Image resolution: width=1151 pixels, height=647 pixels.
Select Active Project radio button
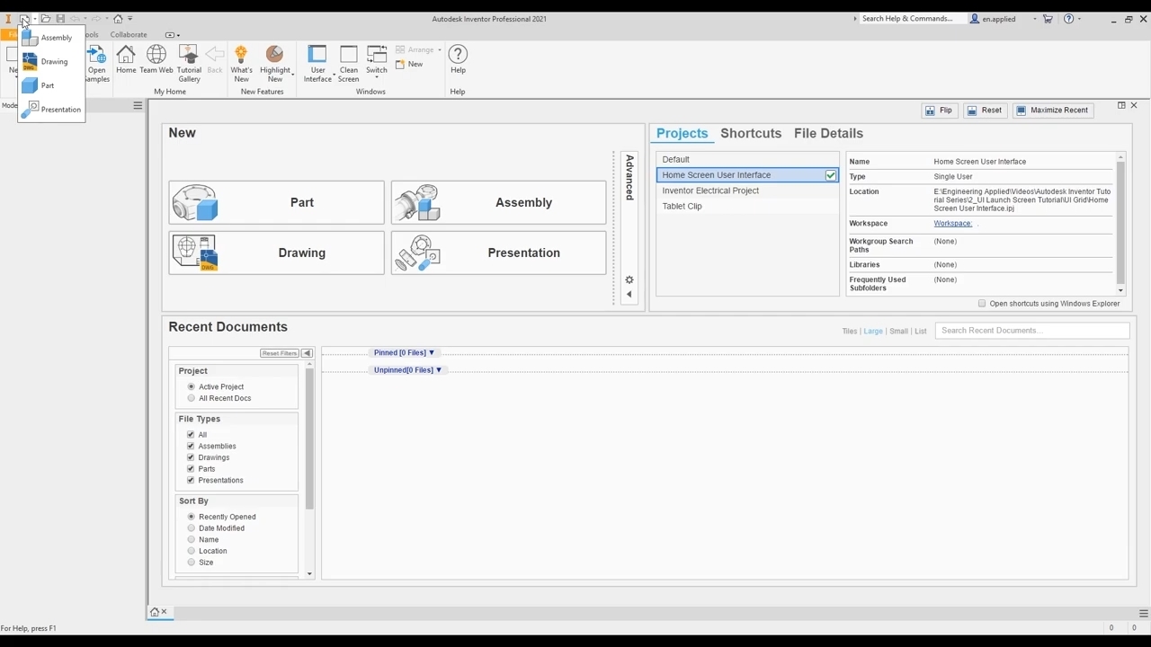point(191,386)
